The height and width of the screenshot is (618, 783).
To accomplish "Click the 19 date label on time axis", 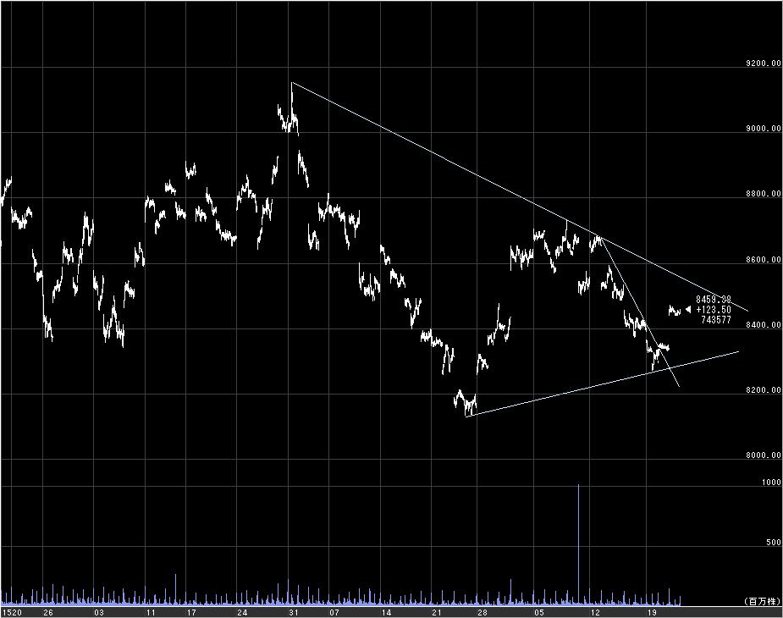I will 651,613.
